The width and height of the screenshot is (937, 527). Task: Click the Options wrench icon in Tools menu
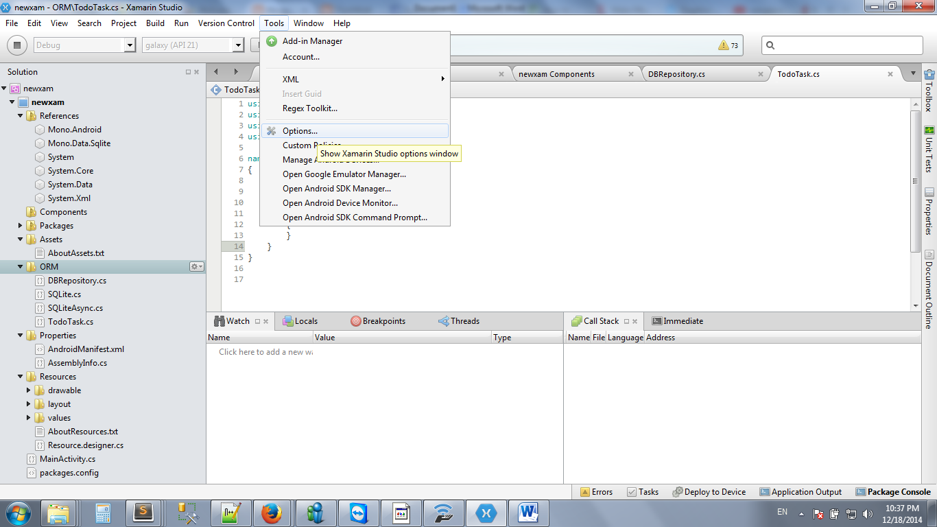[272, 131]
